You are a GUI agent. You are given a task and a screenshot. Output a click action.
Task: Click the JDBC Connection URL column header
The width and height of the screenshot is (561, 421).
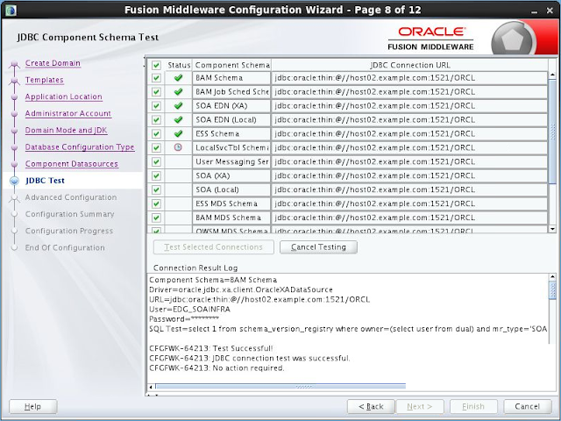(x=409, y=65)
